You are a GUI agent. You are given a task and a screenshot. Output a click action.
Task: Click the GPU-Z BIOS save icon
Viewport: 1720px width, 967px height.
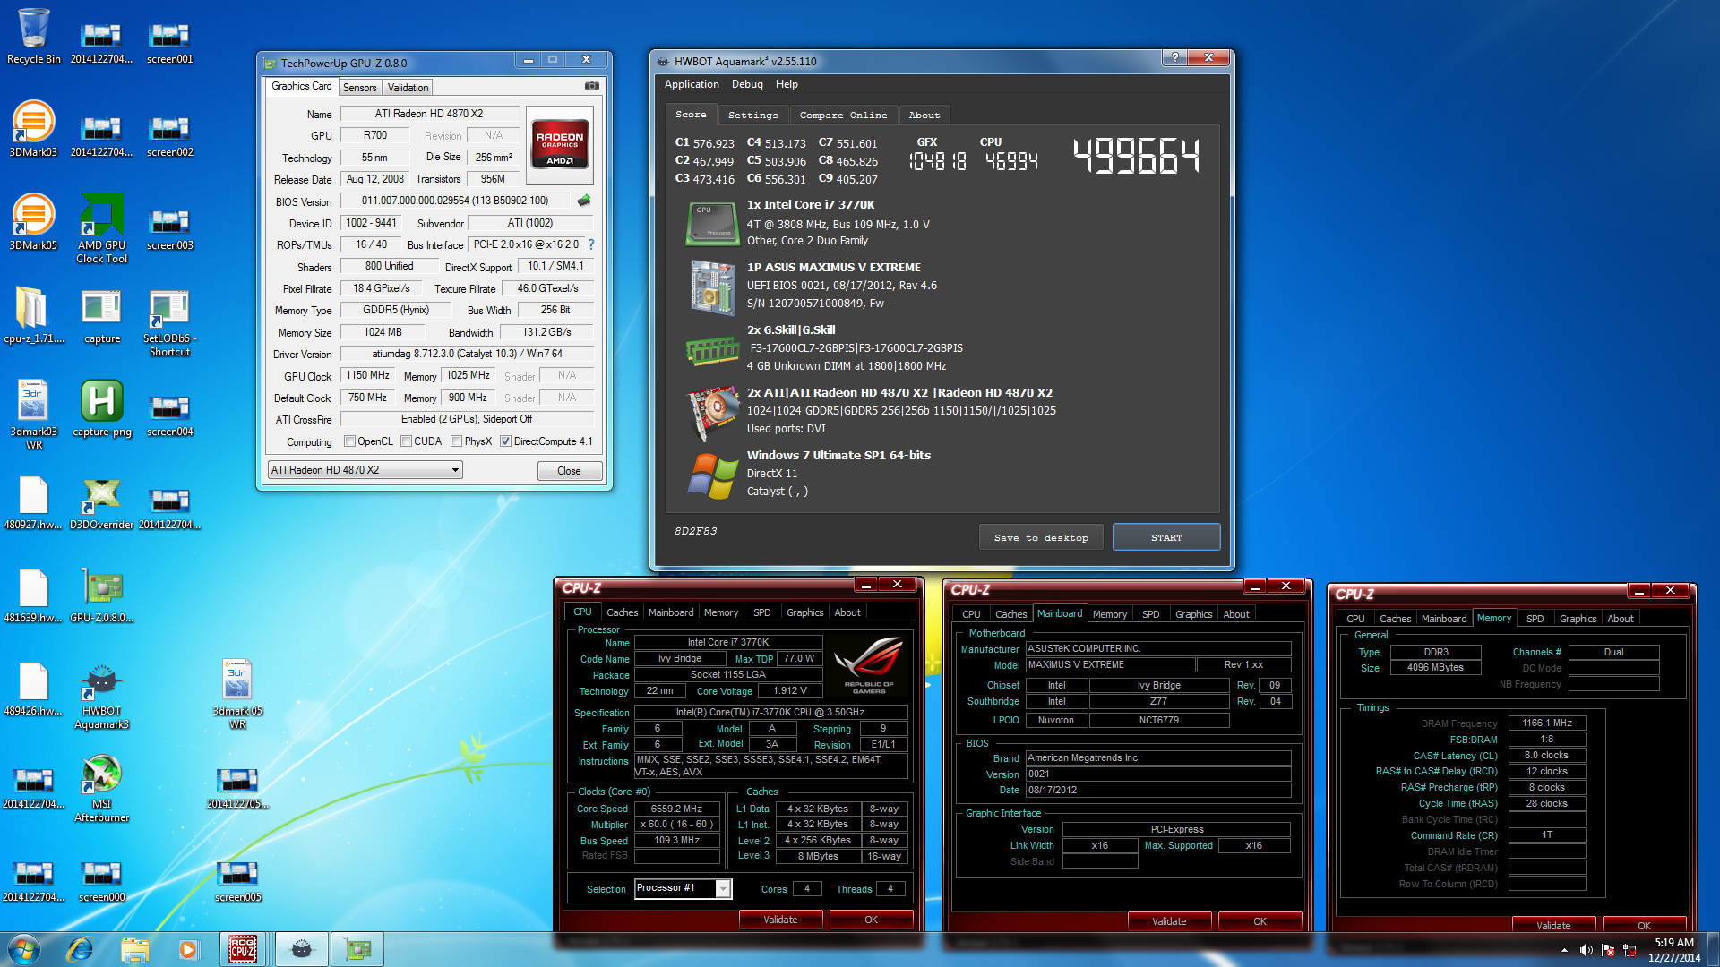pos(584,201)
